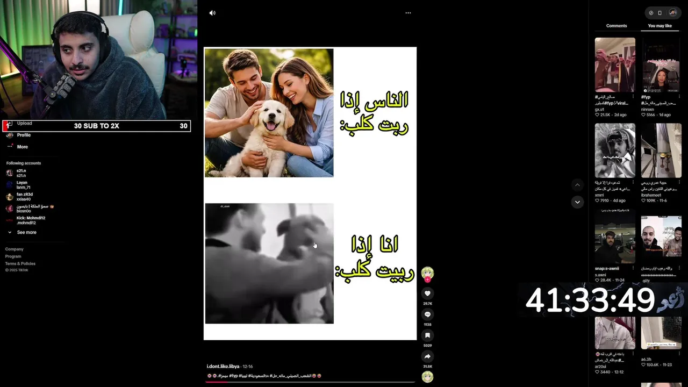
Task: Click the main video to pause
Action: [310, 193]
